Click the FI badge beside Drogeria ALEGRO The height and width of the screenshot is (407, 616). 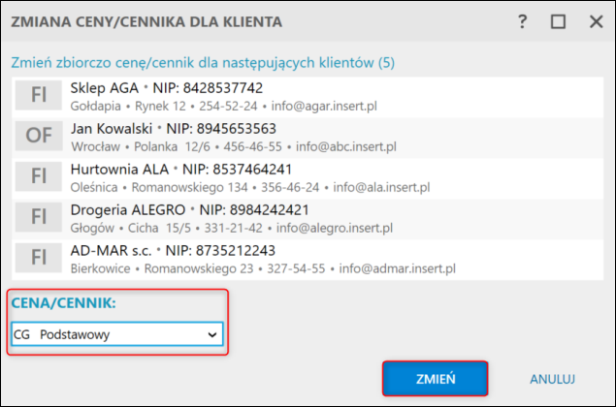39,217
